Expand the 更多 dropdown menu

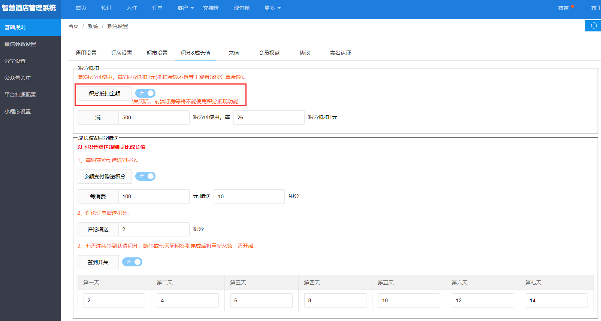click(x=273, y=8)
